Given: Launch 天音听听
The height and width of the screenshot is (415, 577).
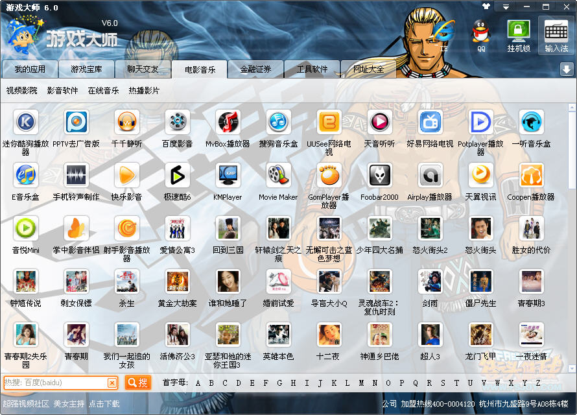Looking at the screenshot, I should [x=379, y=122].
